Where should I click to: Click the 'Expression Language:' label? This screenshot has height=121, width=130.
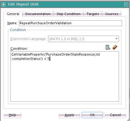[x=28, y=39]
